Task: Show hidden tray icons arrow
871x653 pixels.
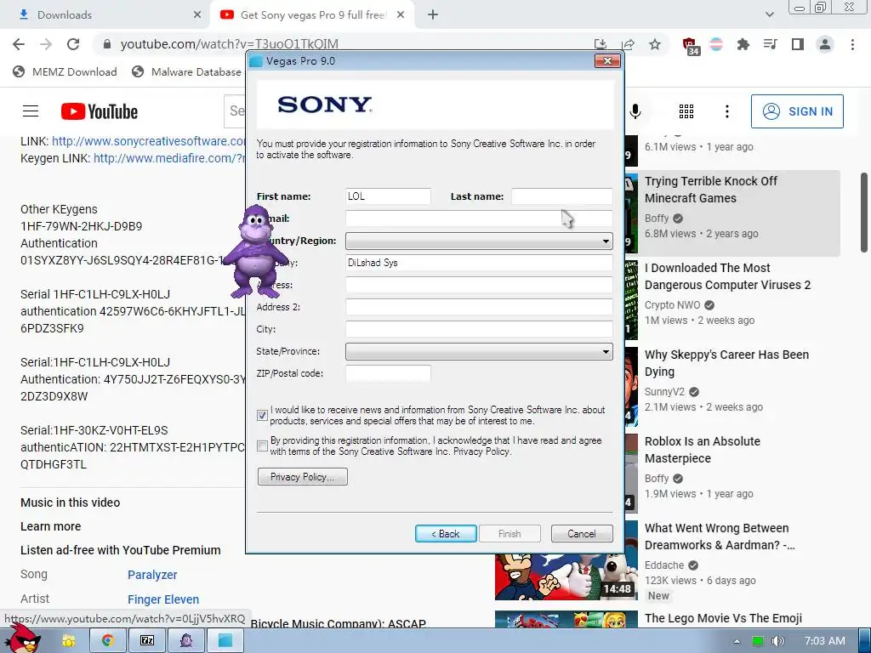Action: point(737,641)
